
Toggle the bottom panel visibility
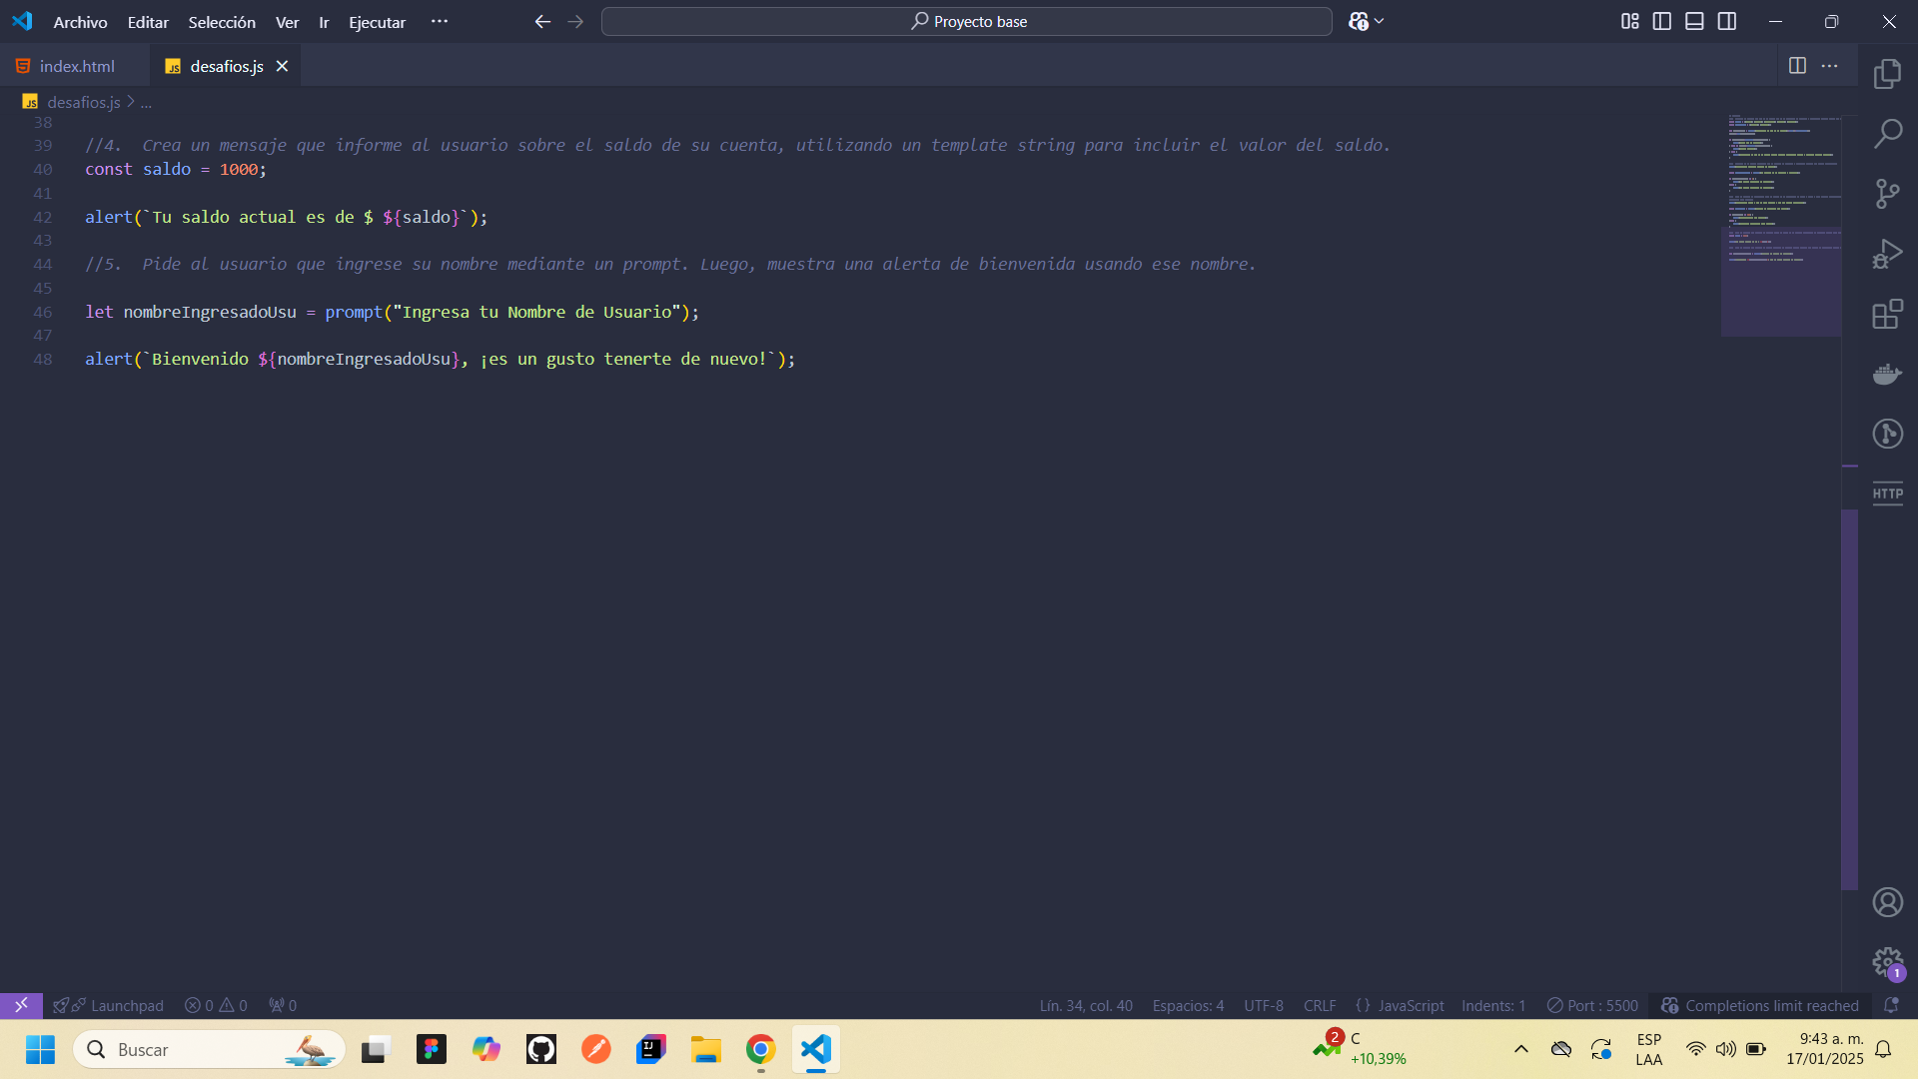1694,21
